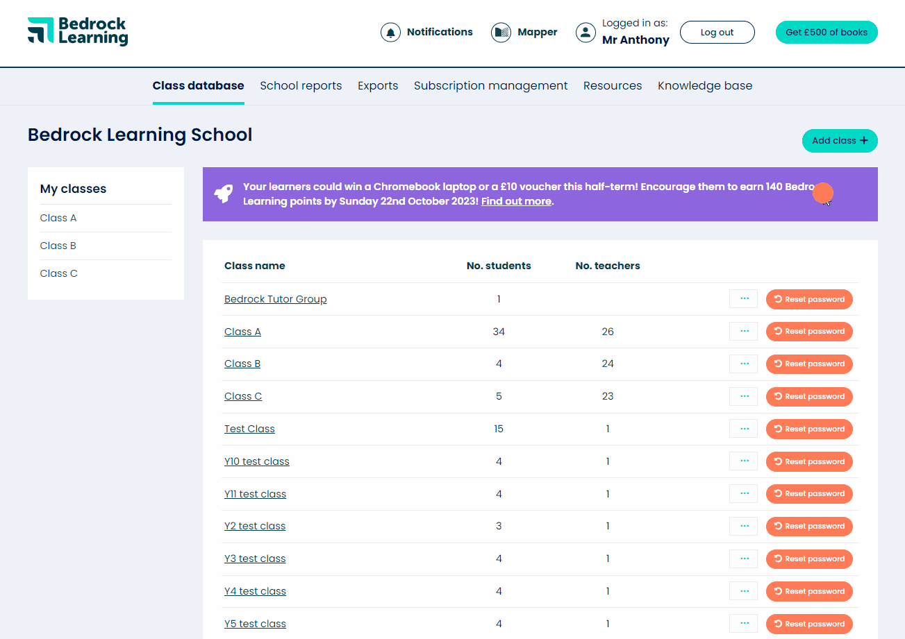Open the Knowledge base tab

click(x=704, y=85)
